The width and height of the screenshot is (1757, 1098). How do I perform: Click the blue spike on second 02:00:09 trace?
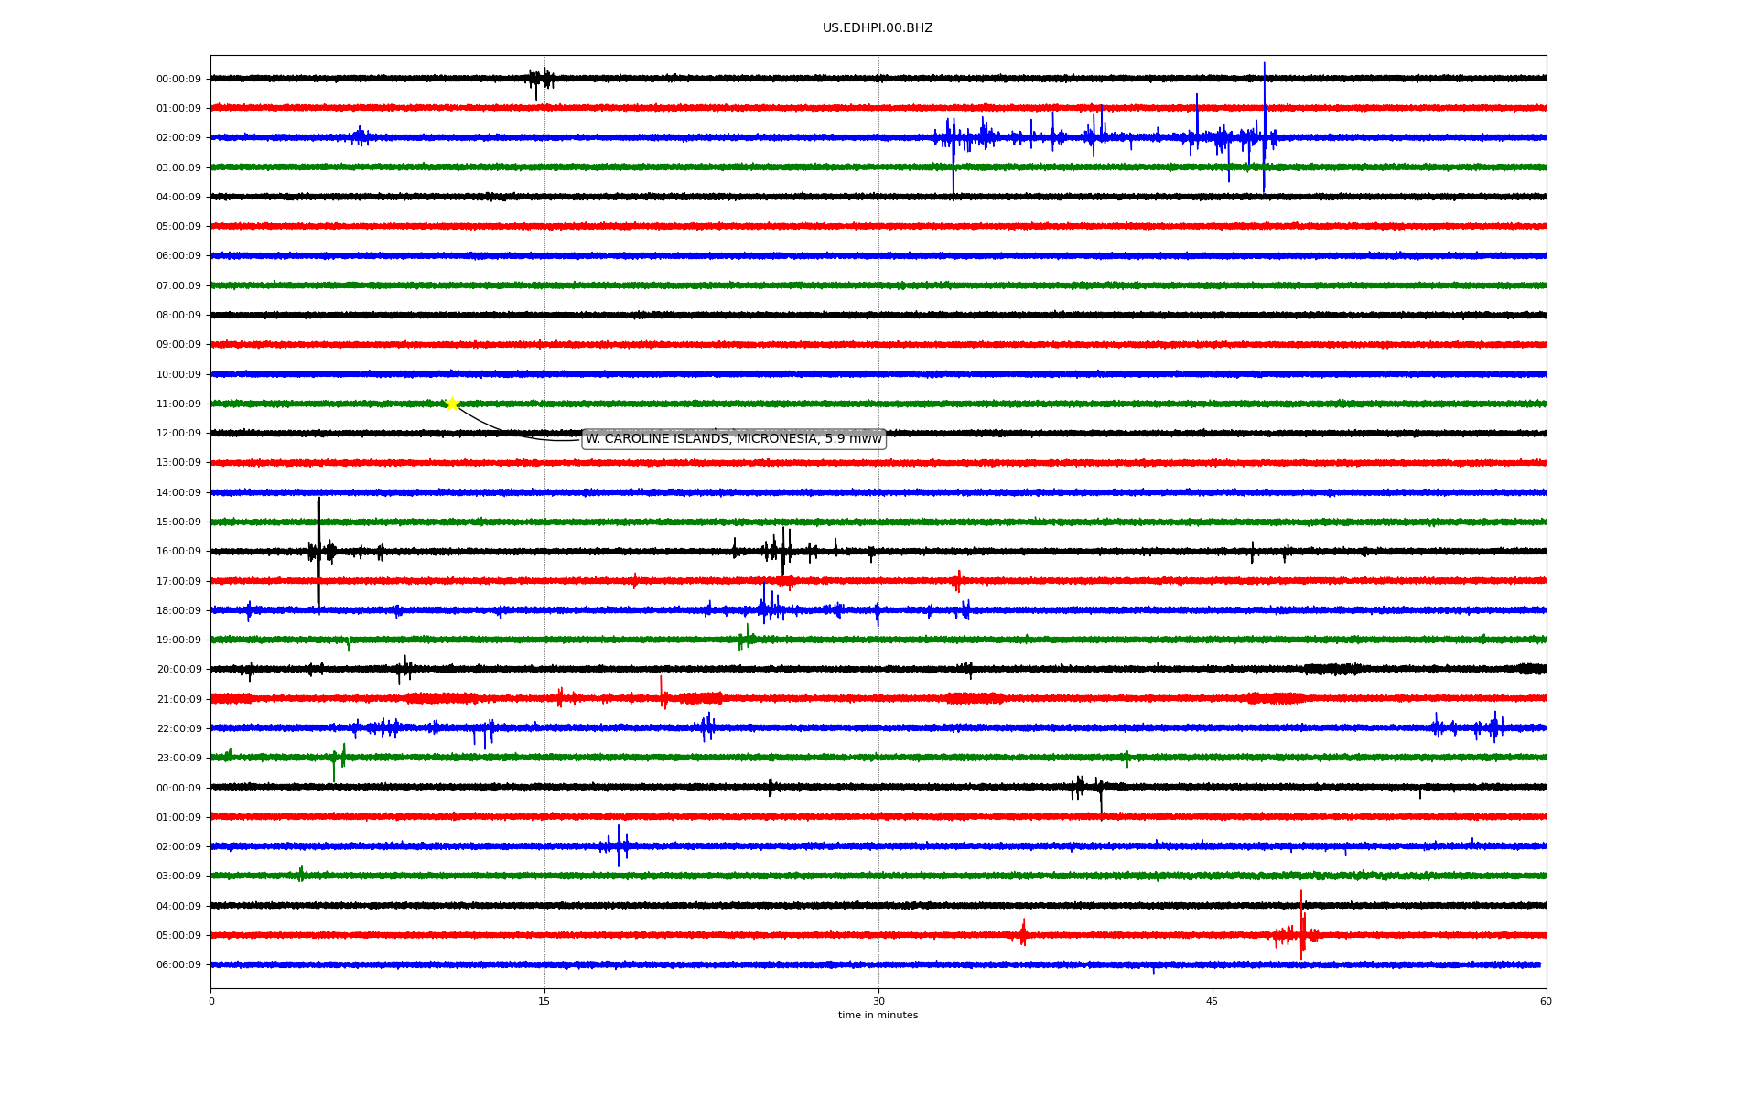(x=619, y=845)
